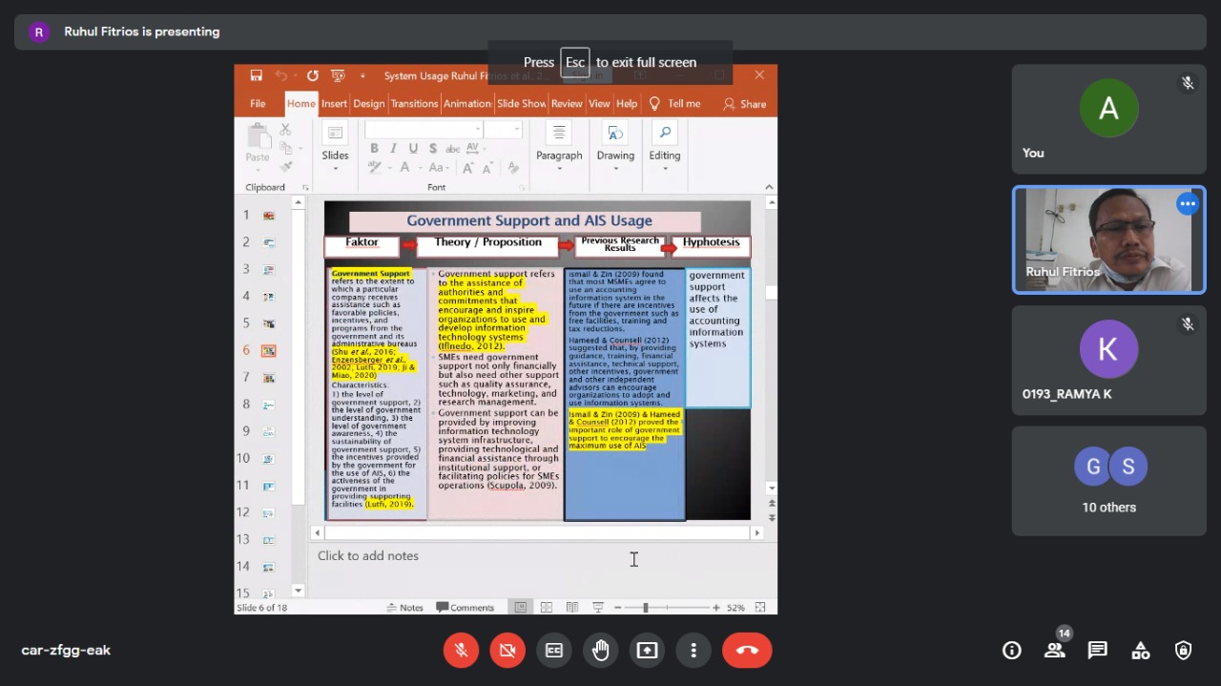Screen dimensions: 1221x686
Task: Open the File menu
Action: click(x=258, y=104)
